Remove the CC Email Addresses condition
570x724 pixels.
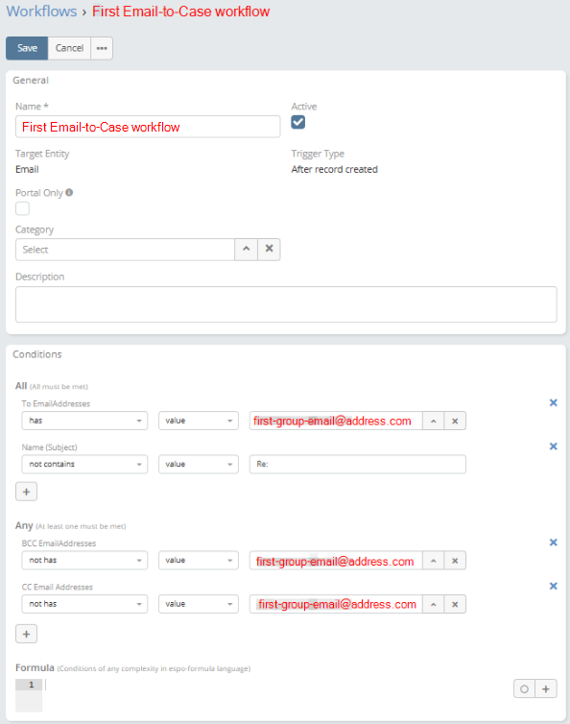(554, 586)
